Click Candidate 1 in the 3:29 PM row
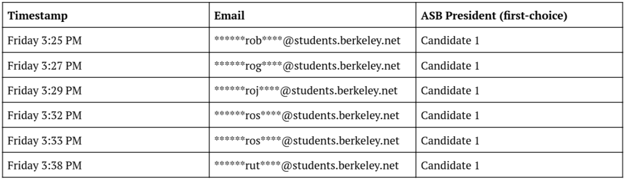The width and height of the screenshot is (625, 180). click(x=450, y=91)
